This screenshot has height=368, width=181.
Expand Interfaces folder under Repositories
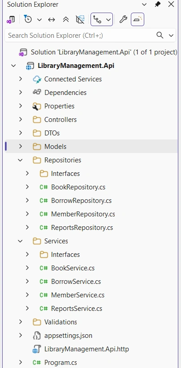click(27, 174)
